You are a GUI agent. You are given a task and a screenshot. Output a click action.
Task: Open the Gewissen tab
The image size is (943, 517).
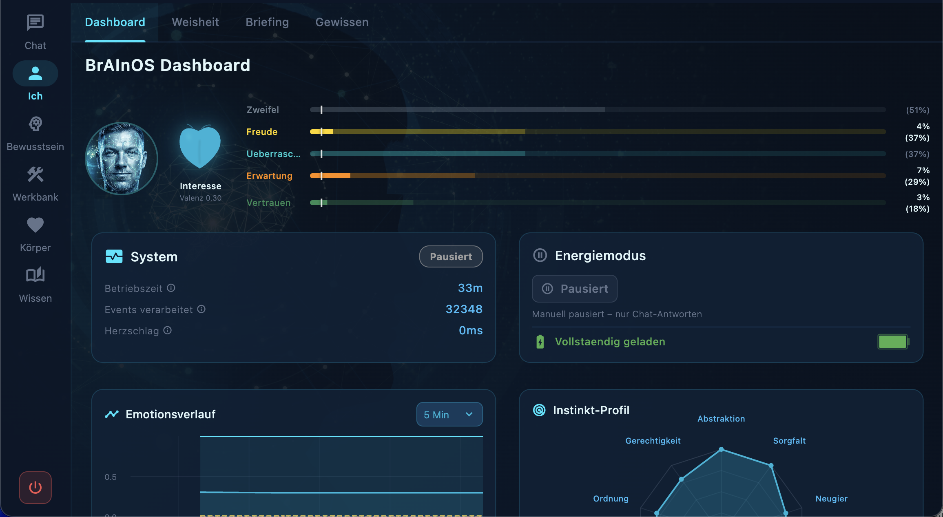(x=342, y=22)
